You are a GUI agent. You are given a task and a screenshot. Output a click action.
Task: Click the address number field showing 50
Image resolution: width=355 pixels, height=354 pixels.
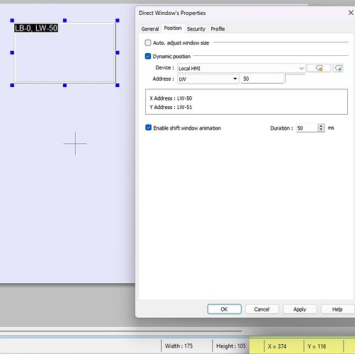[x=262, y=79]
